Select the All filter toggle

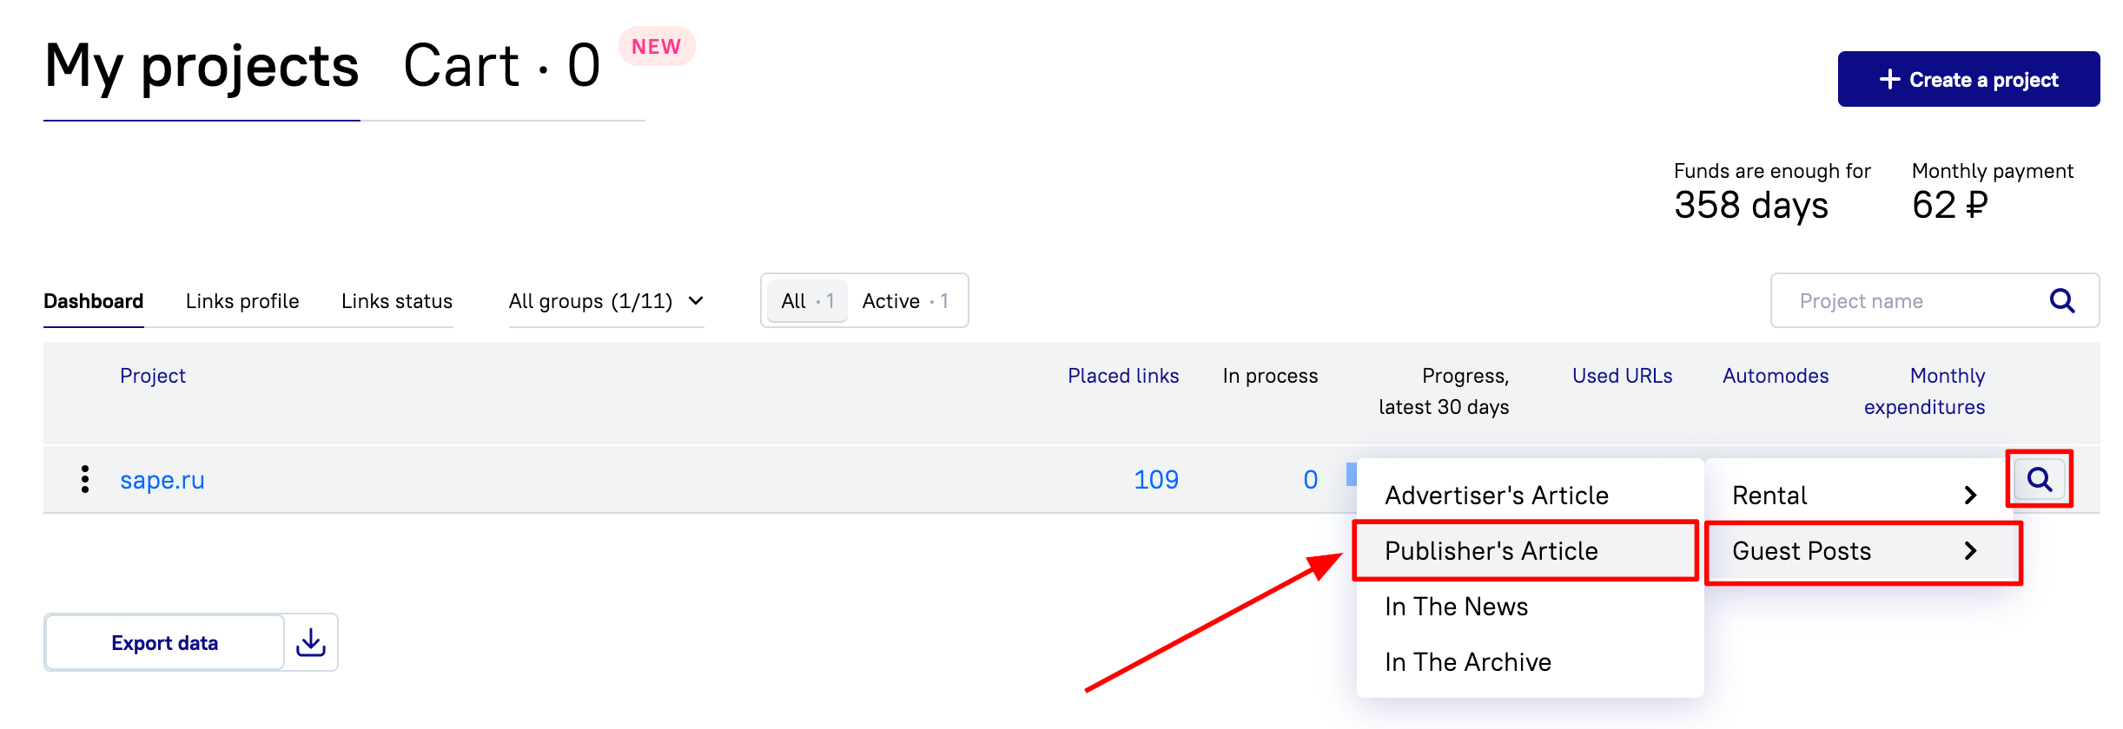click(807, 301)
